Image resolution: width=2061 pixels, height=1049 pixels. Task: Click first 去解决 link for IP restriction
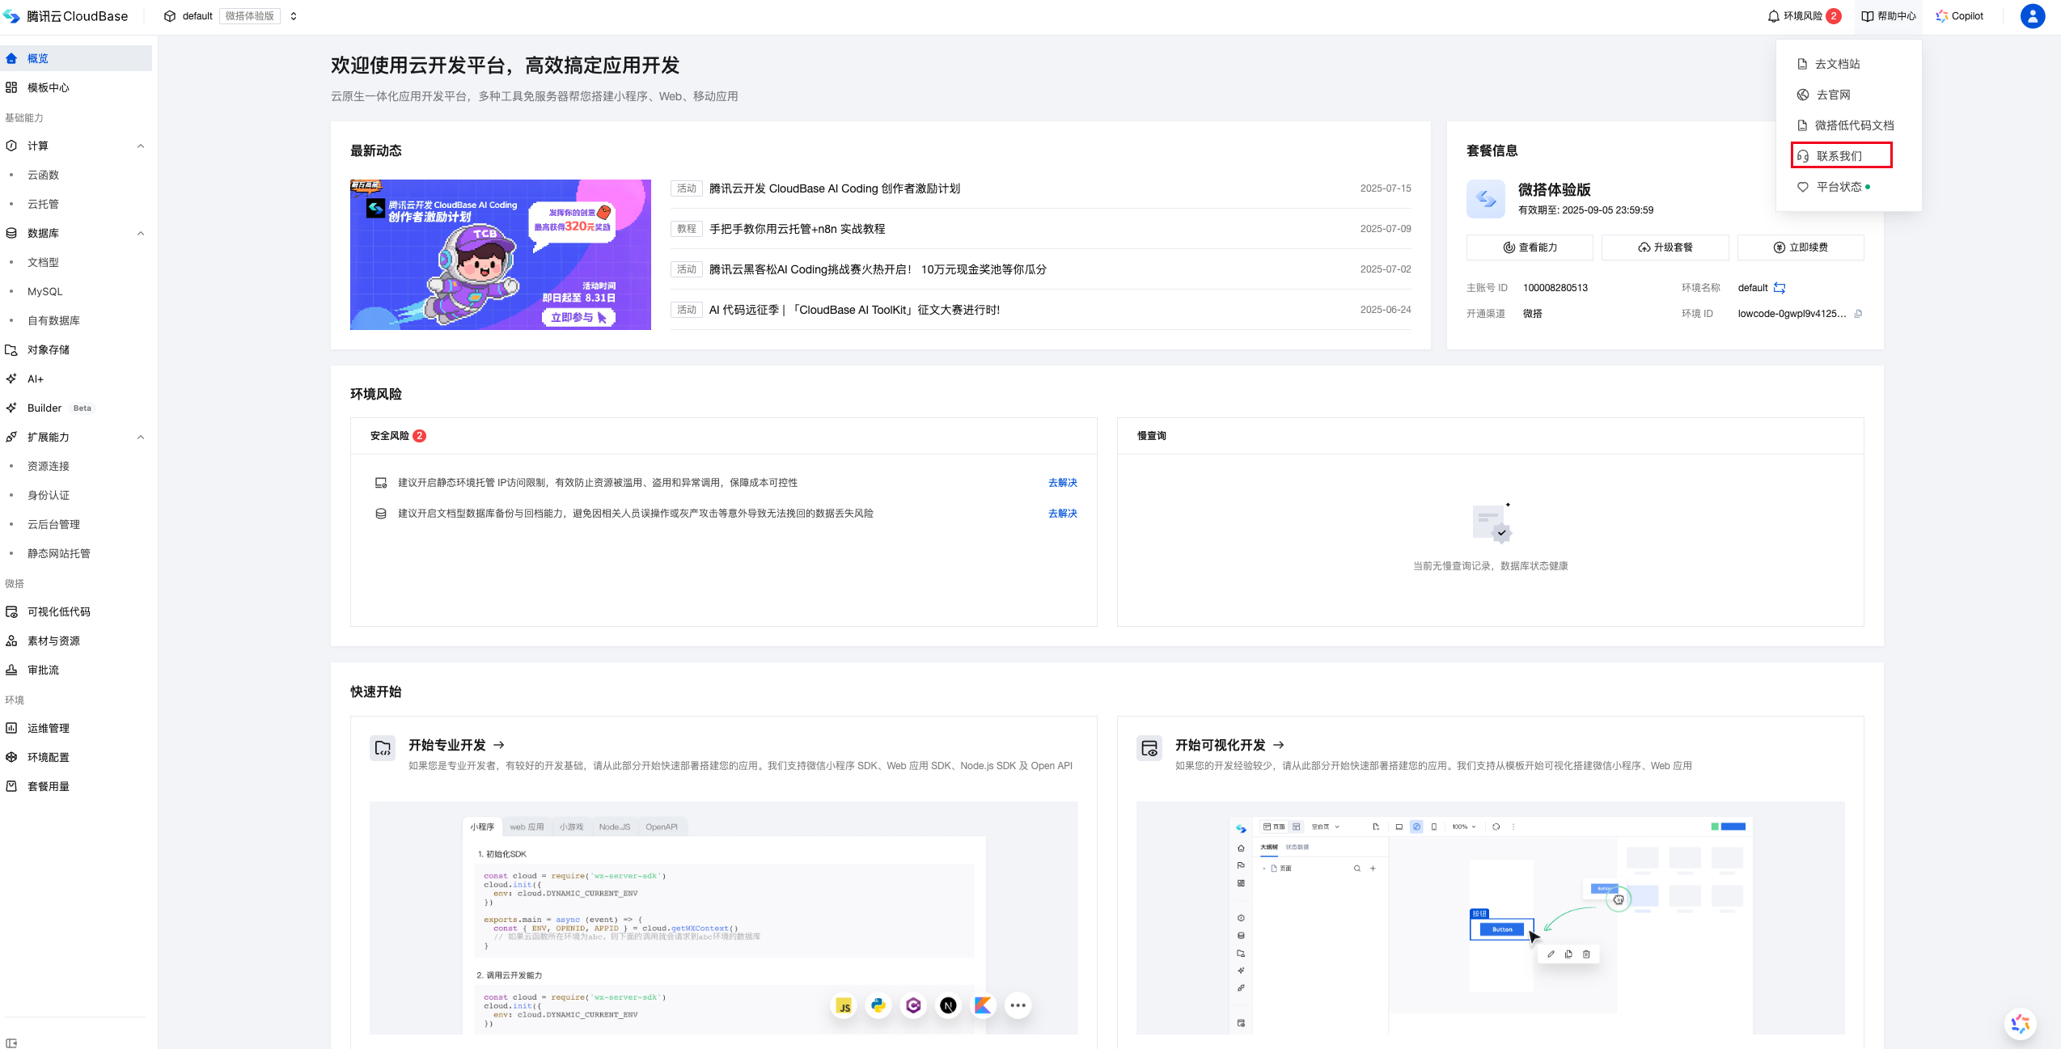tap(1062, 483)
